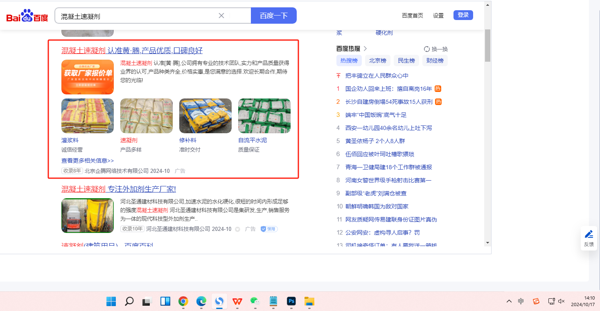This screenshot has width=600, height=311.
Task: Click the Sogou browser taskbar icon
Action: point(219,302)
